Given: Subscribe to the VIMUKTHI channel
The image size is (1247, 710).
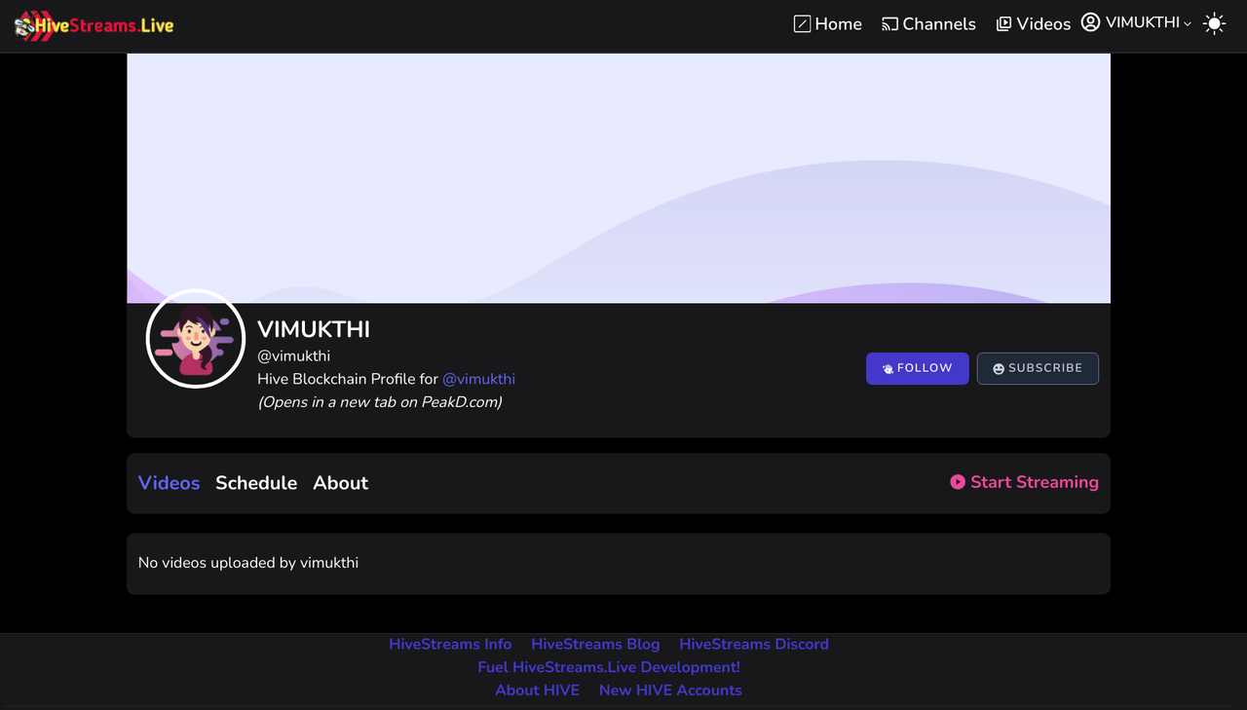Looking at the screenshot, I should click(1038, 368).
